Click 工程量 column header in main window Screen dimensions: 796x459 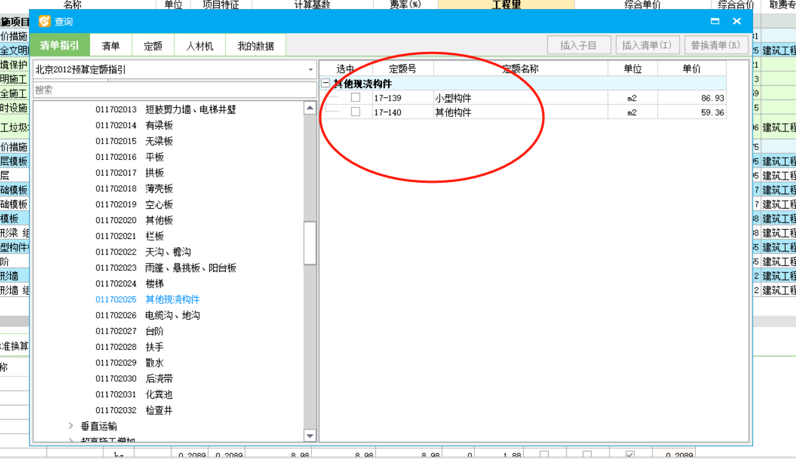pos(506,4)
